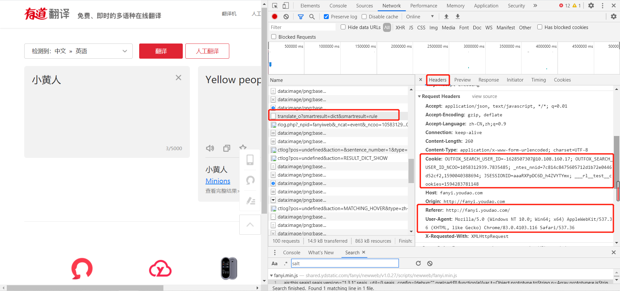The height and width of the screenshot is (291, 620).
Task: Open network panel settings gear
Action: [x=614, y=16]
